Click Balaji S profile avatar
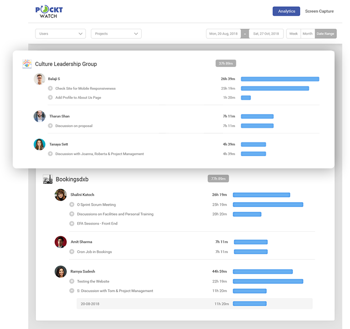The height and width of the screenshot is (329, 350). pyautogui.click(x=40, y=79)
